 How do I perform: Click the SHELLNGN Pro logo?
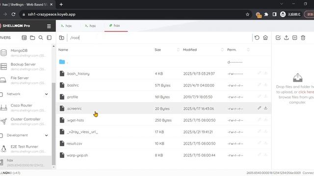click(x=15, y=26)
